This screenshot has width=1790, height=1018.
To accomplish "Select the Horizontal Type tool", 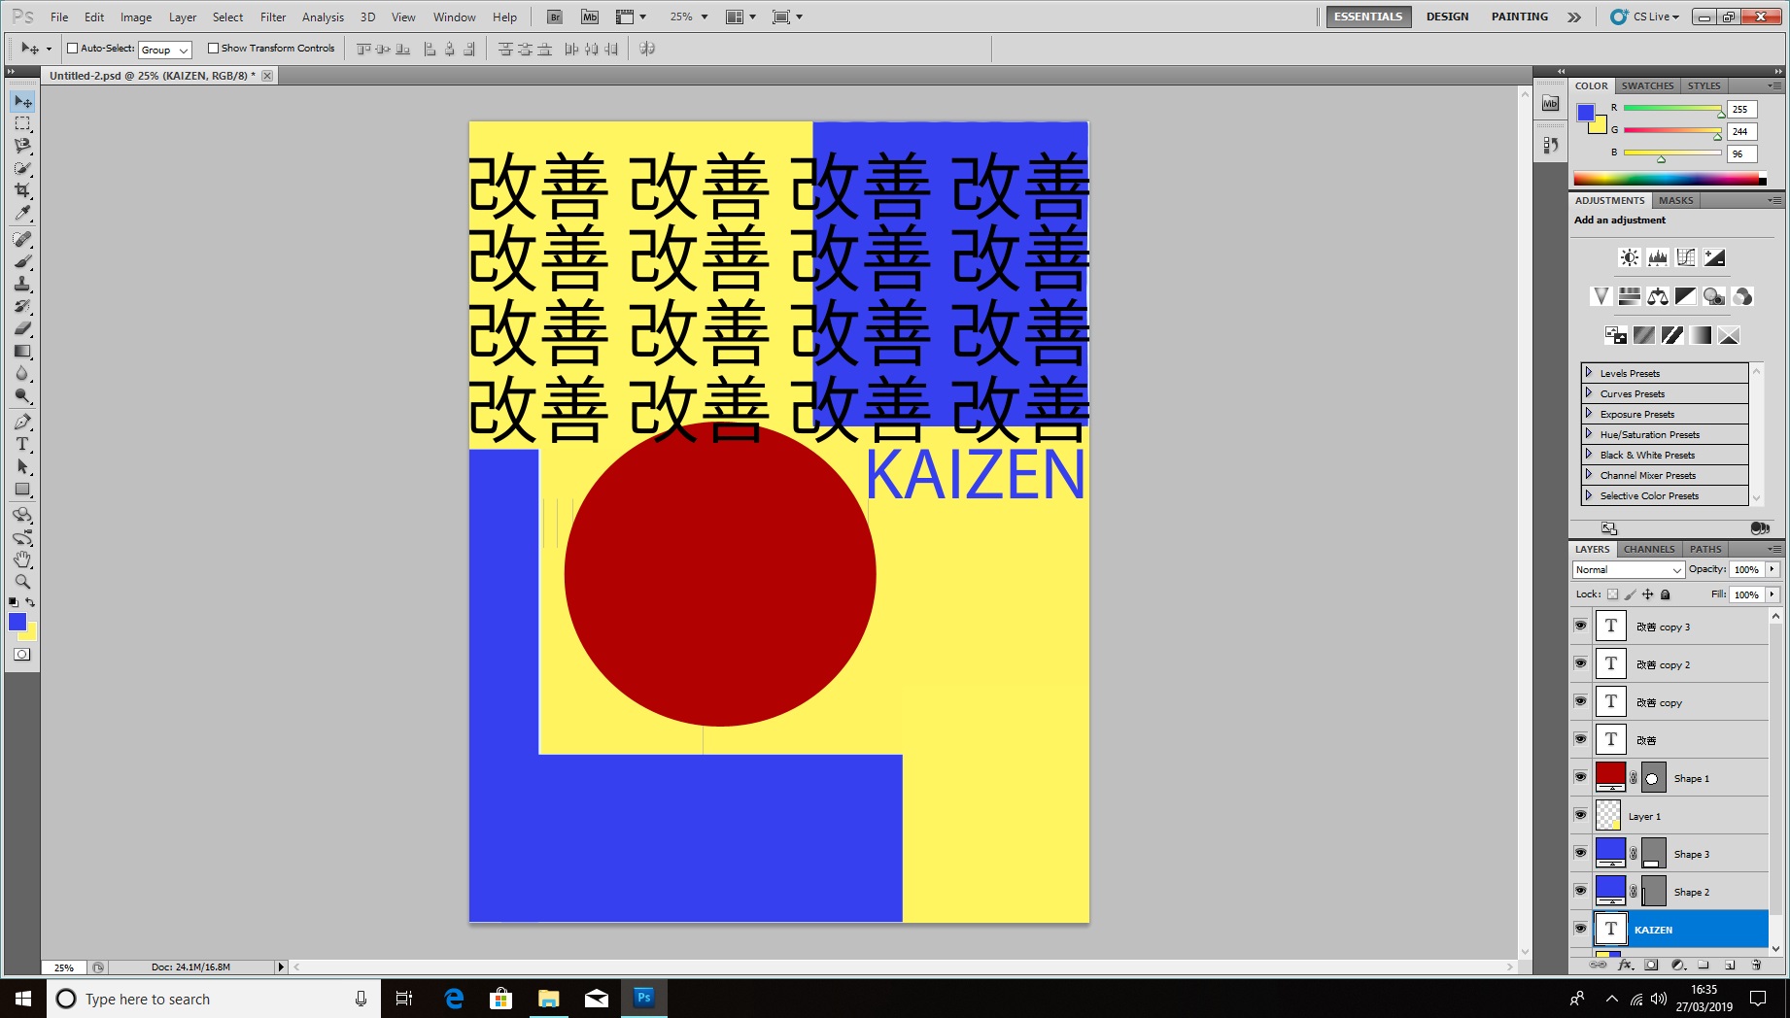I will (22, 445).
